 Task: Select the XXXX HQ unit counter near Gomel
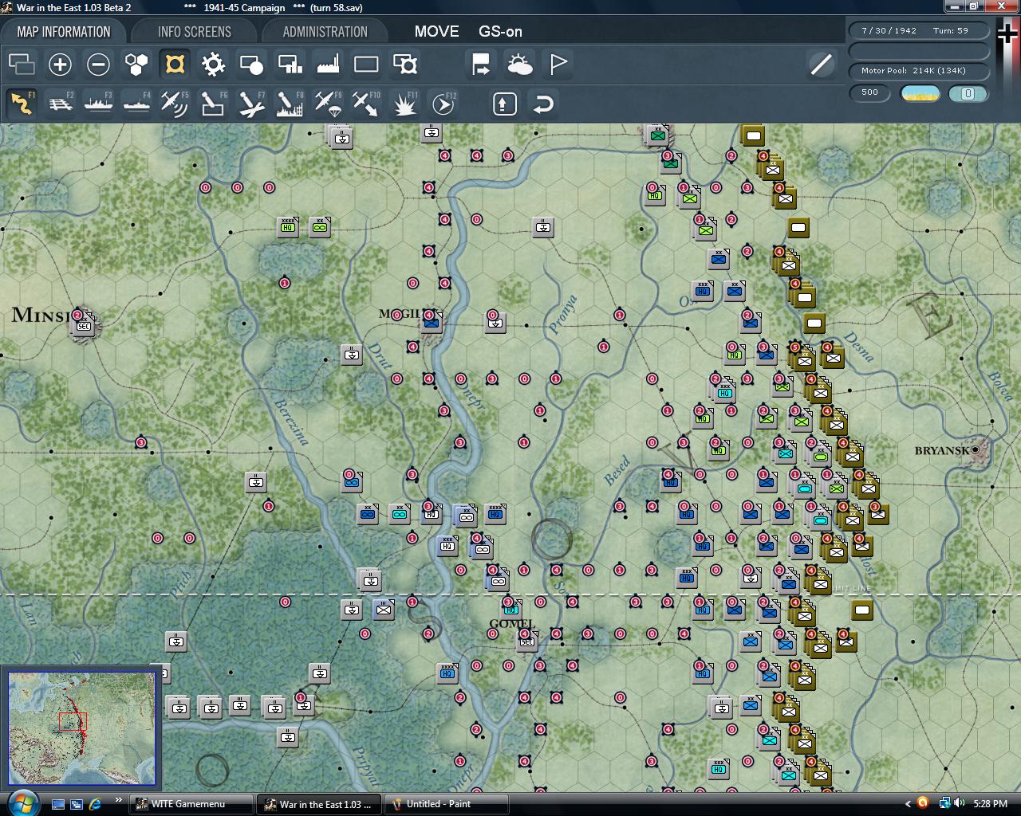pyautogui.click(x=447, y=674)
